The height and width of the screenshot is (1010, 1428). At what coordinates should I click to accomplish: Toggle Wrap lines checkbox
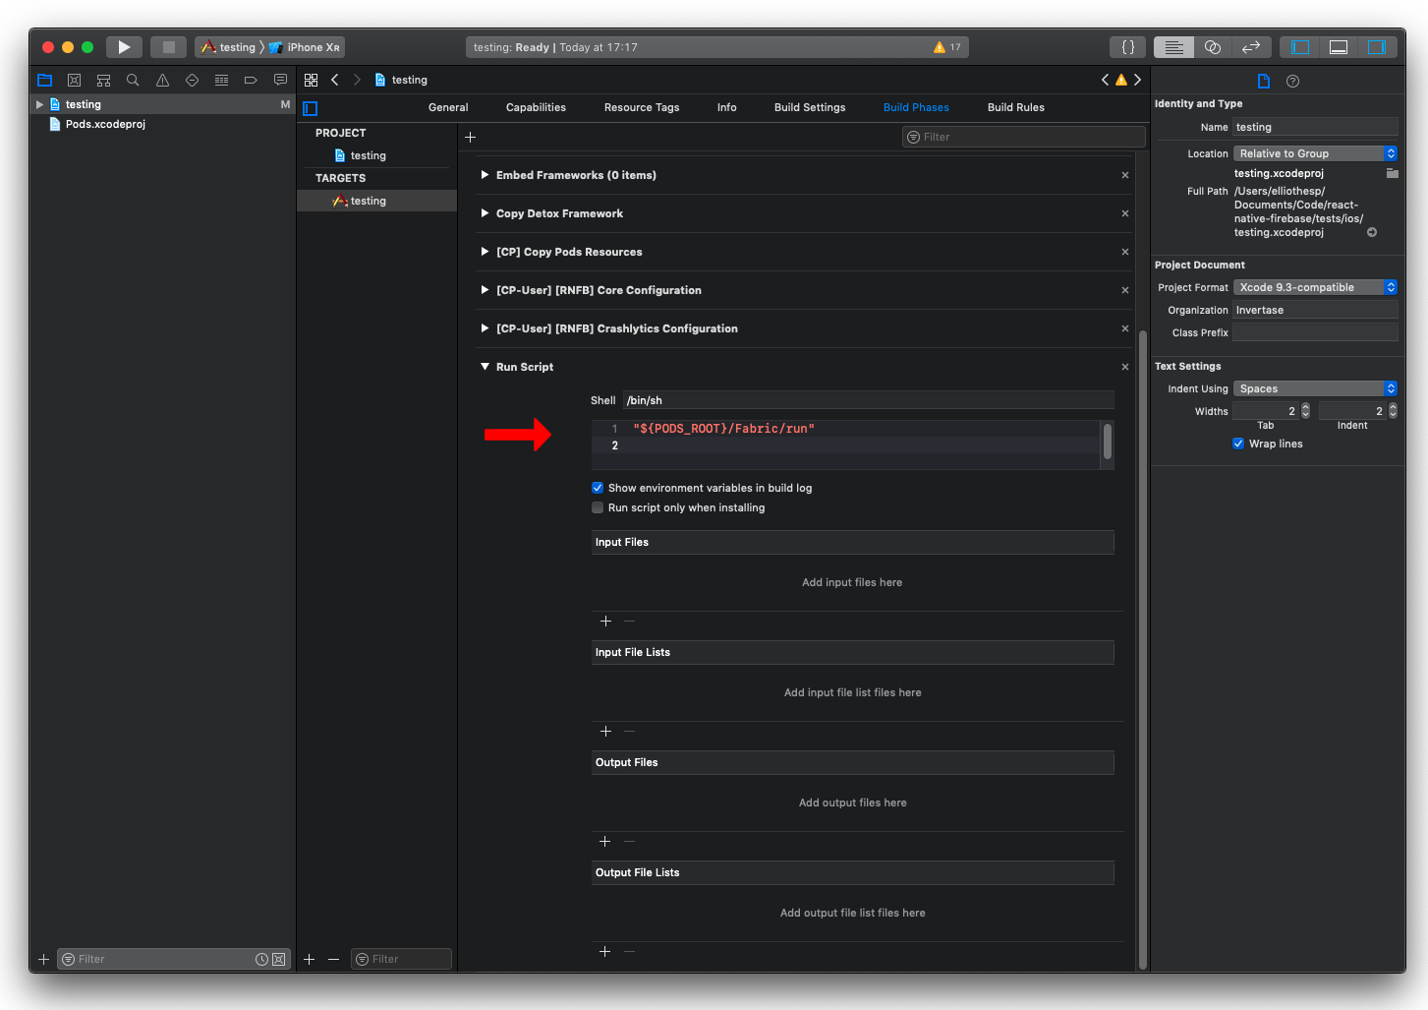1238,444
